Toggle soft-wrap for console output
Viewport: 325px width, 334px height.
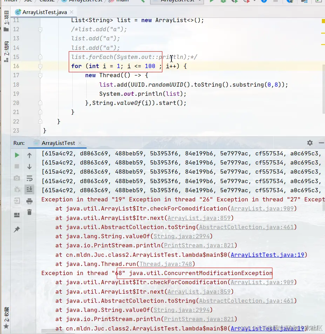point(29,178)
